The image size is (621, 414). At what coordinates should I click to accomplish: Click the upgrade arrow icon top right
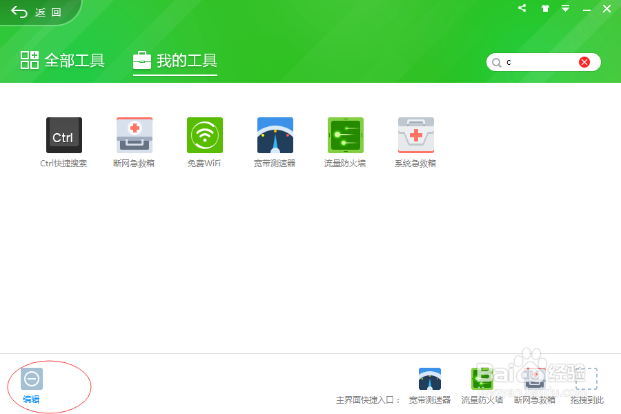point(544,8)
